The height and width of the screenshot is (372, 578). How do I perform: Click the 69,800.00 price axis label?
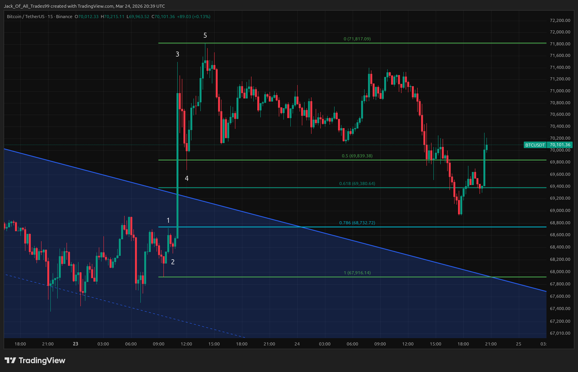pos(559,163)
